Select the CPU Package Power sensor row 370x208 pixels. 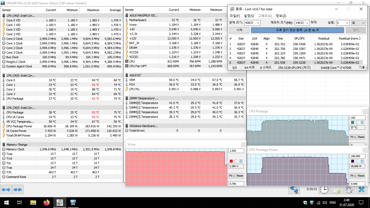tap(62, 126)
